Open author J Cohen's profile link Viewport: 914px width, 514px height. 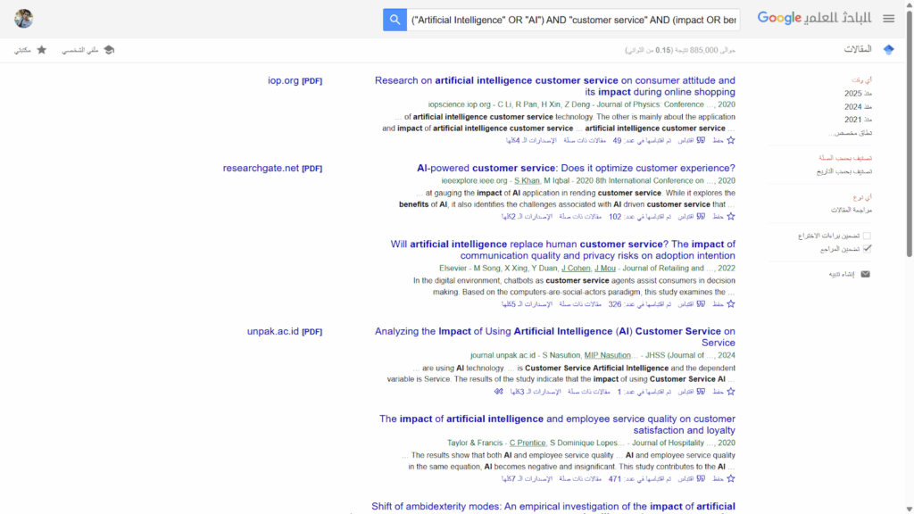(x=576, y=268)
